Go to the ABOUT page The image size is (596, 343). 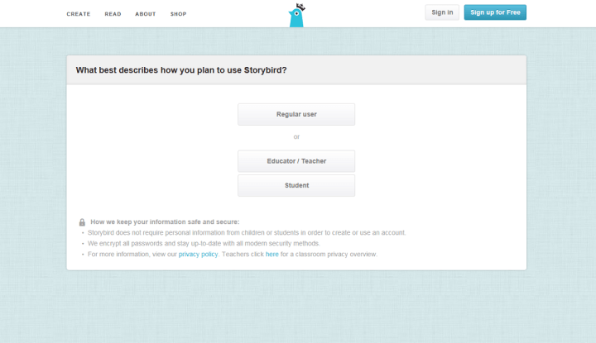pos(146,14)
